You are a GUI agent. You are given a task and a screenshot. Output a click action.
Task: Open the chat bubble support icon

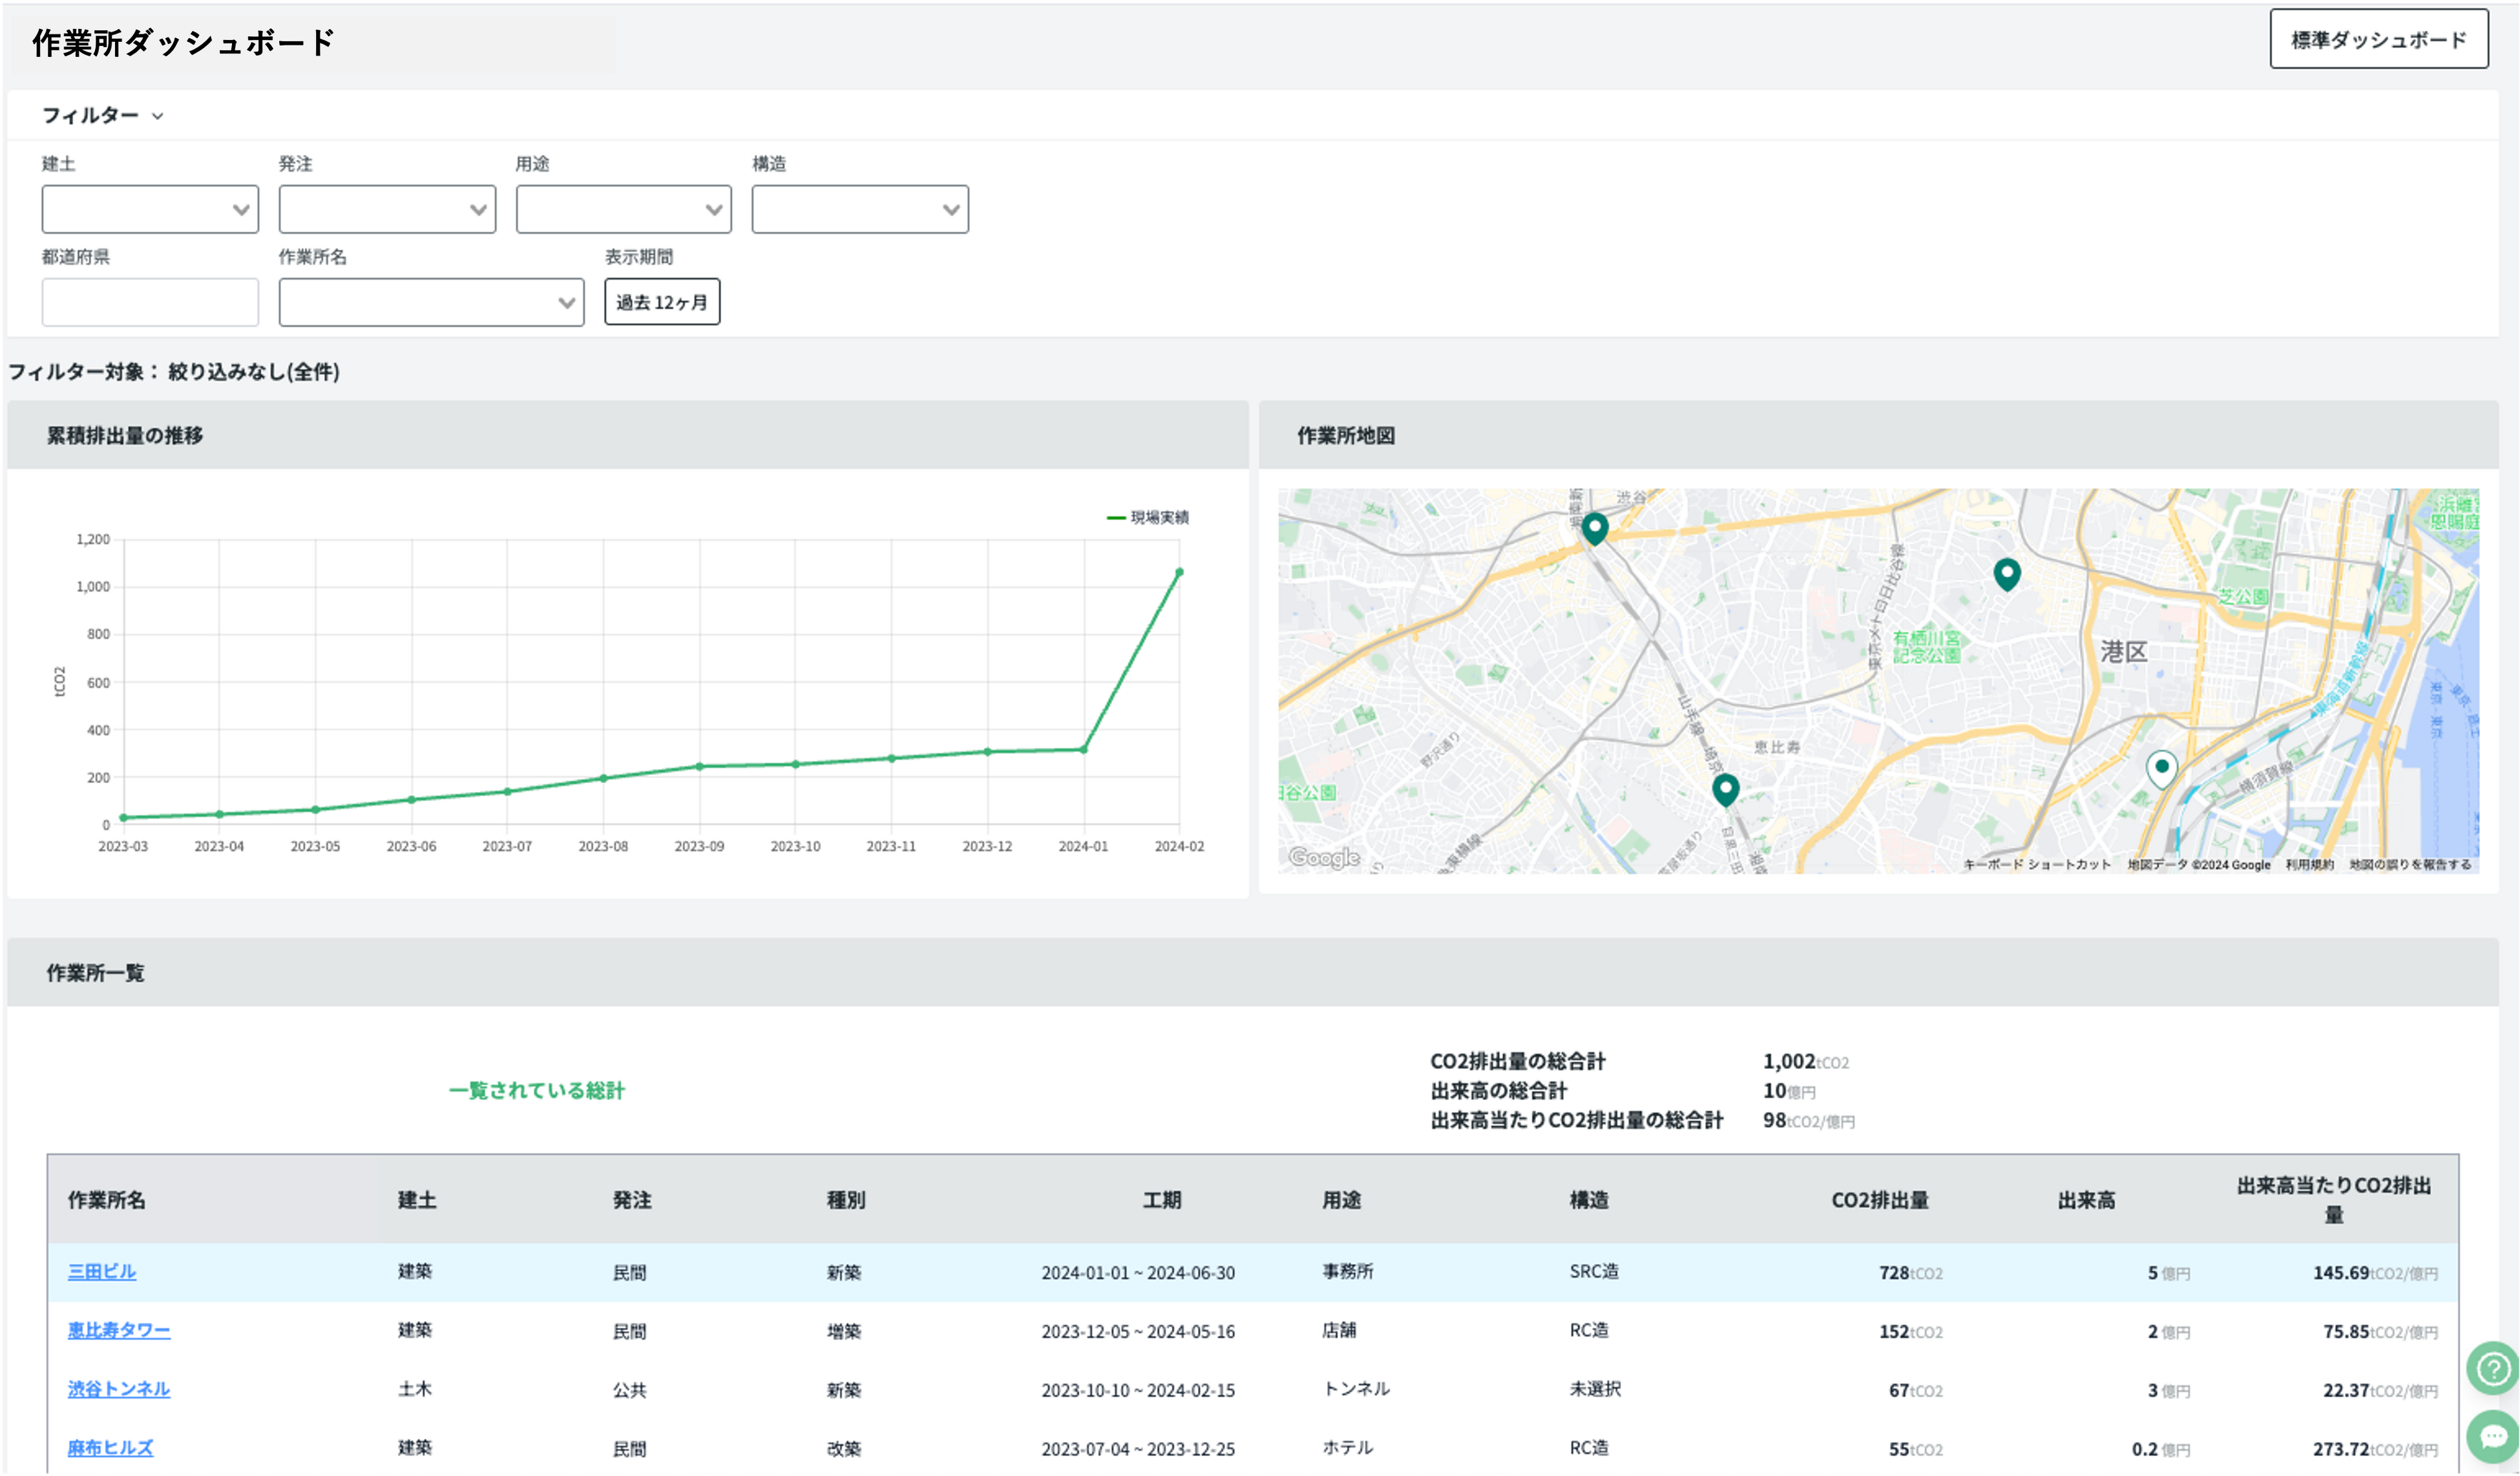(2492, 1436)
